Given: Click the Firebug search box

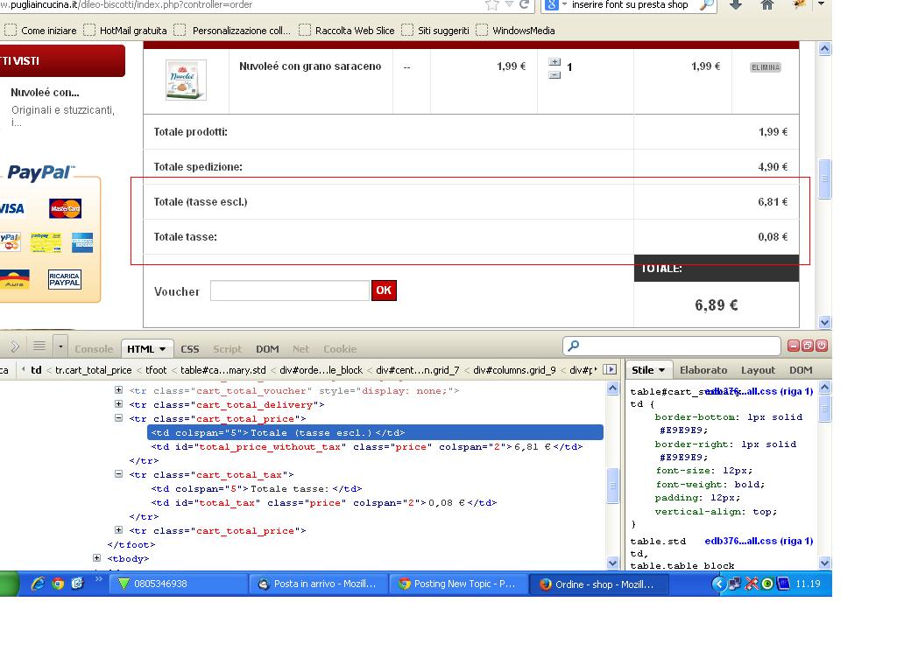Looking at the screenshot, I should pyautogui.click(x=672, y=346).
